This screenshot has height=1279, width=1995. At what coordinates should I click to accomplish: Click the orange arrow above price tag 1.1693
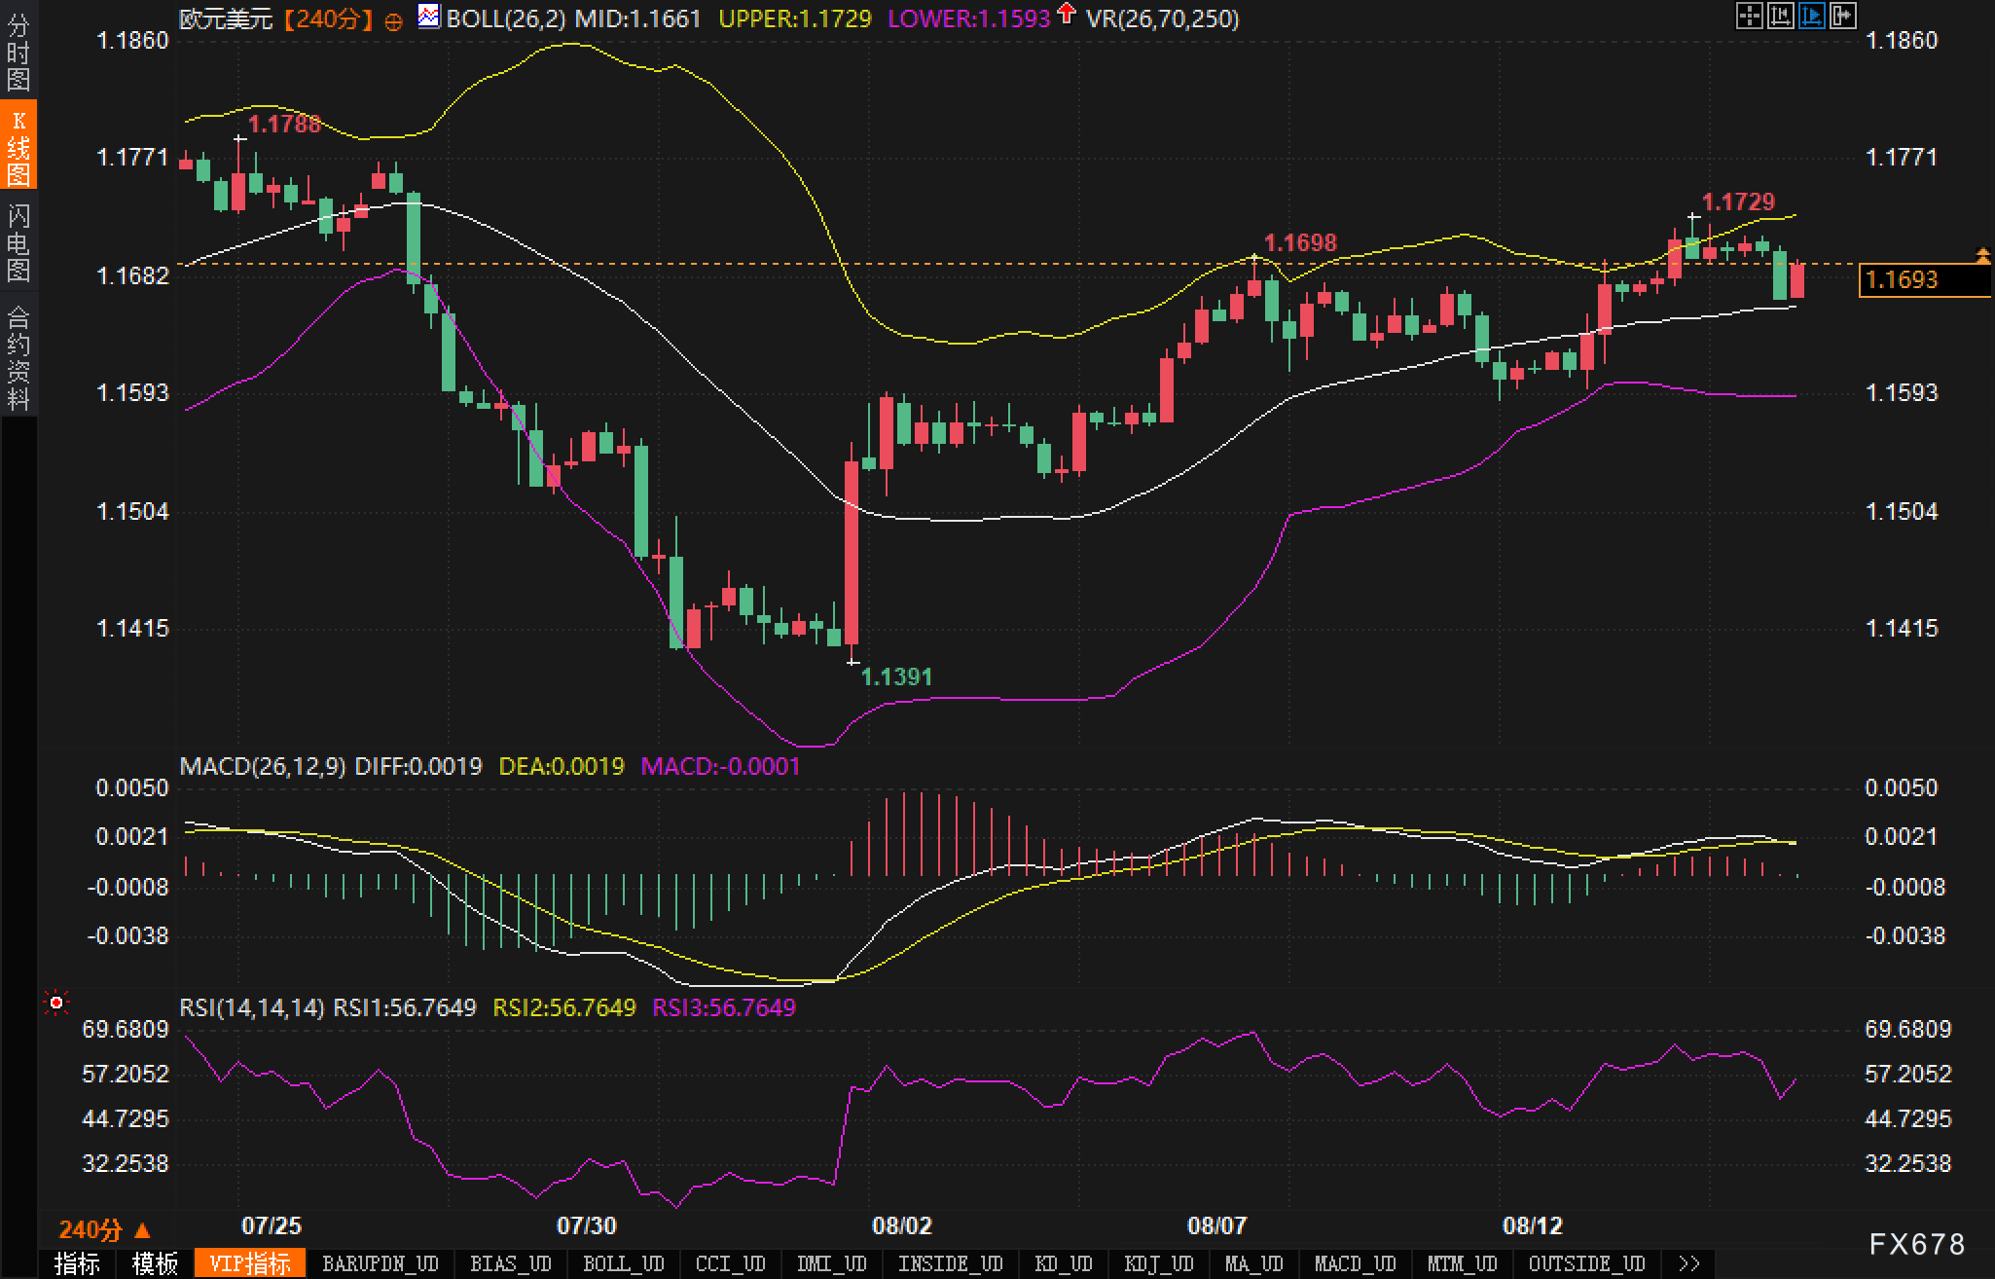pos(1982,255)
